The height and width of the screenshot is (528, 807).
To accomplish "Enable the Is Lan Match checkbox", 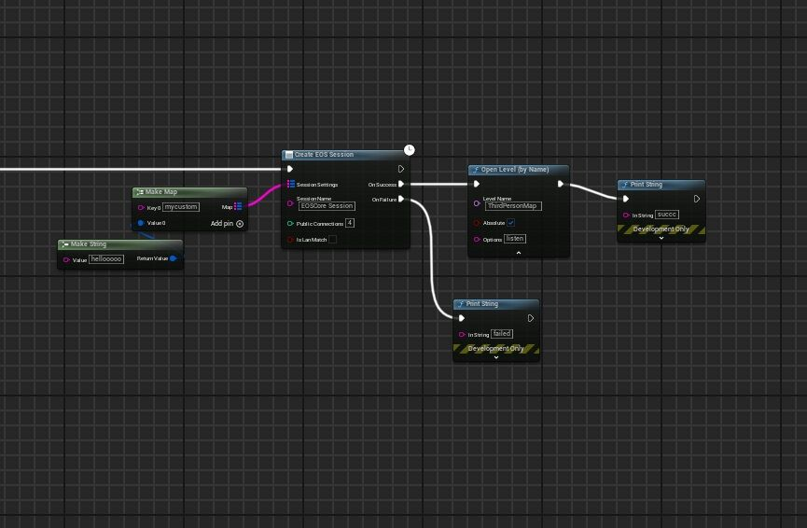I will 332,240.
